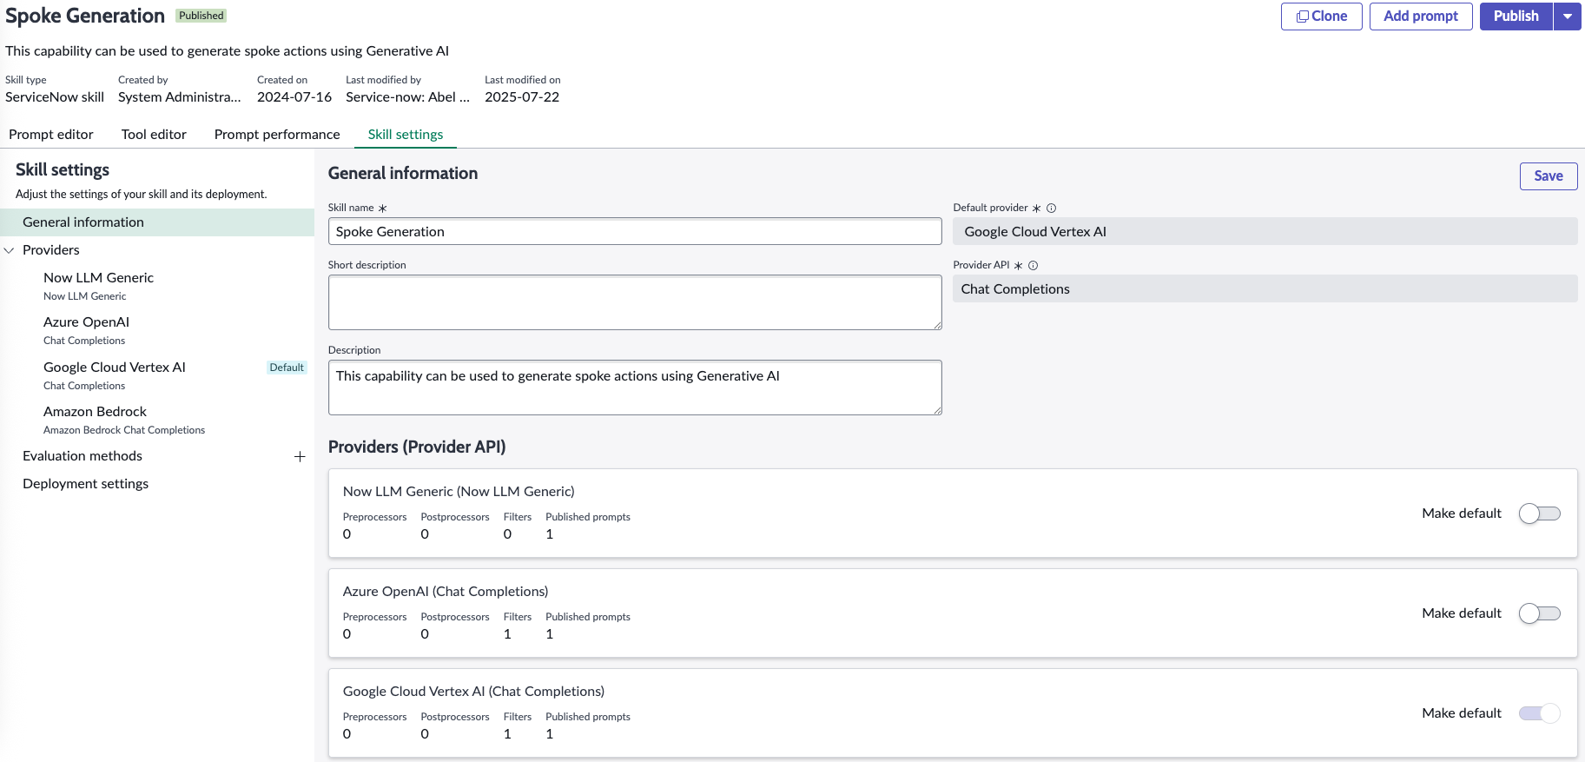Click the Providers (Provider API) heading
Image resolution: width=1585 pixels, height=762 pixels.
point(417,447)
